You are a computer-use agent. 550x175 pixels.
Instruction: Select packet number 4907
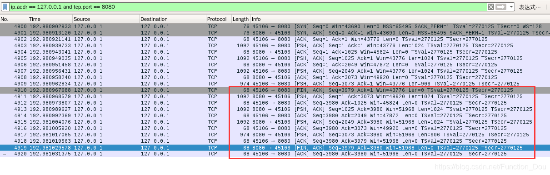click(275, 71)
